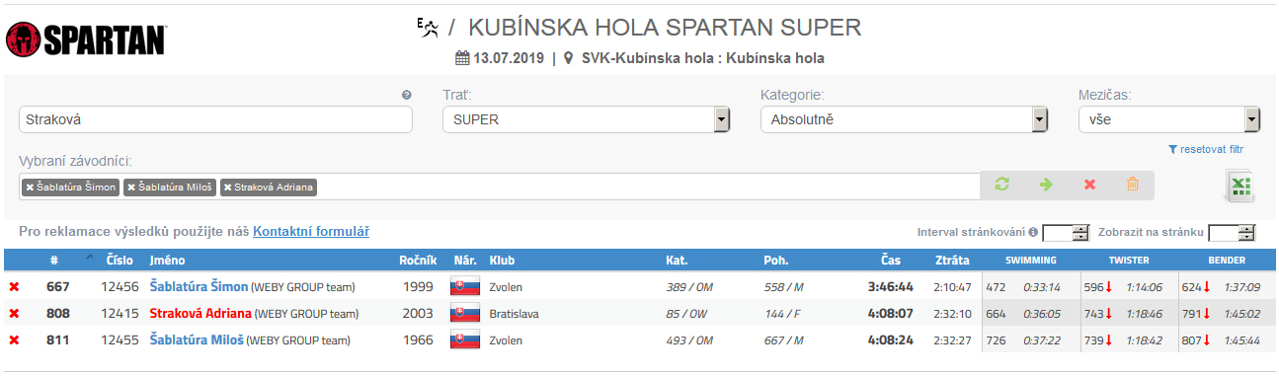Remove the Šablatúra Miloš tag from selected racers
Screen dimensions: 1279x376
(132, 187)
